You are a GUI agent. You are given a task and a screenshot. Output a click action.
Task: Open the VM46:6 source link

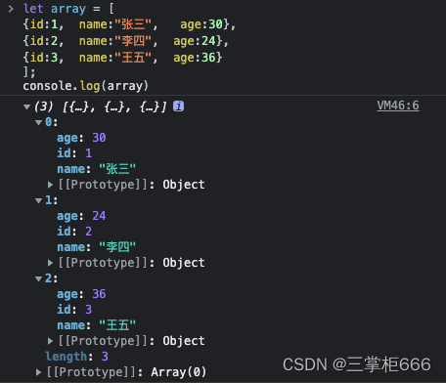click(x=398, y=106)
